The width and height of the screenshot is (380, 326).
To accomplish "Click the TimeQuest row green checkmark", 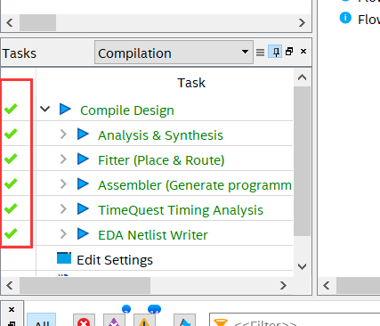I will click(11, 208).
